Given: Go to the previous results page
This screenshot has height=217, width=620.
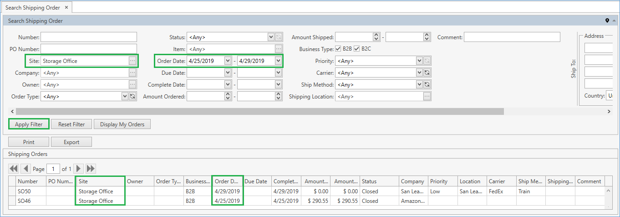Looking at the screenshot, I should (26, 169).
